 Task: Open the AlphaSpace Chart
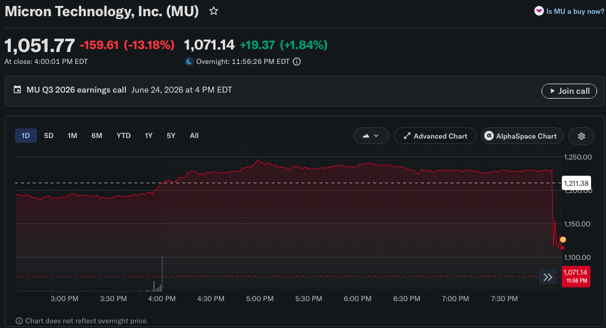(x=522, y=136)
